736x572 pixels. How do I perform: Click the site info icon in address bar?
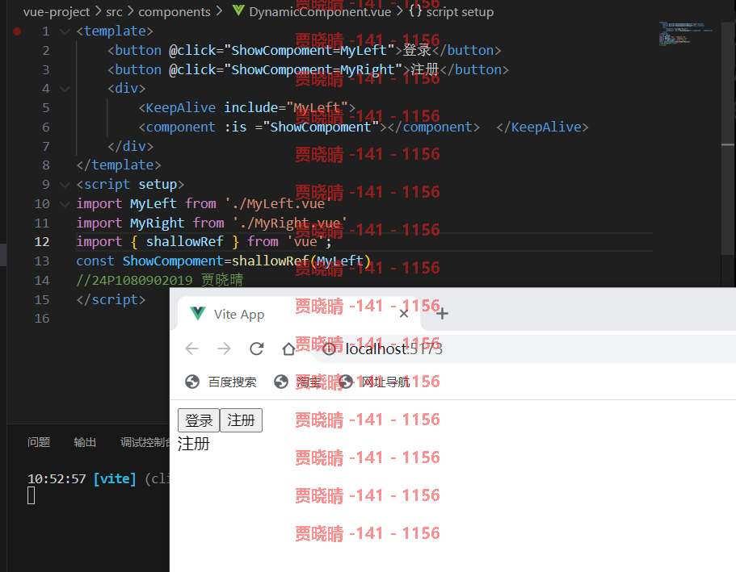click(x=329, y=349)
